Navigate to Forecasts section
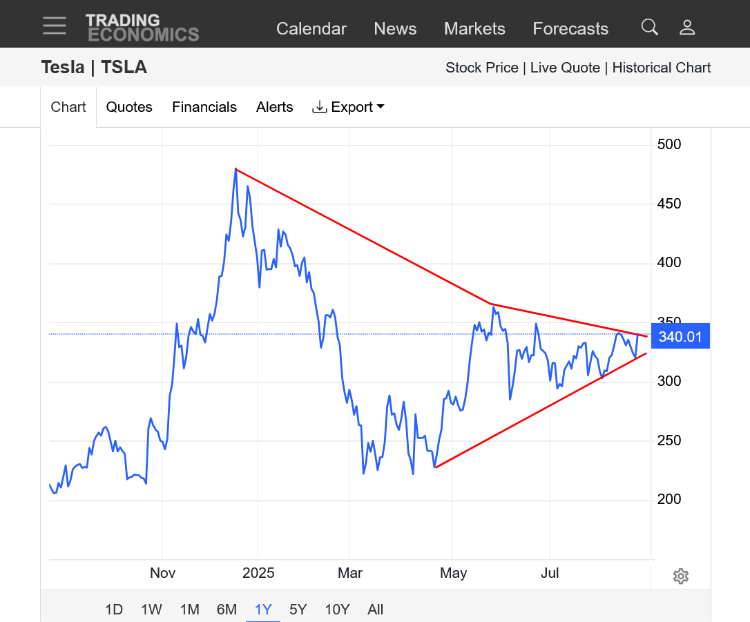The width and height of the screenshot is (750, 622). click(570, 28)
